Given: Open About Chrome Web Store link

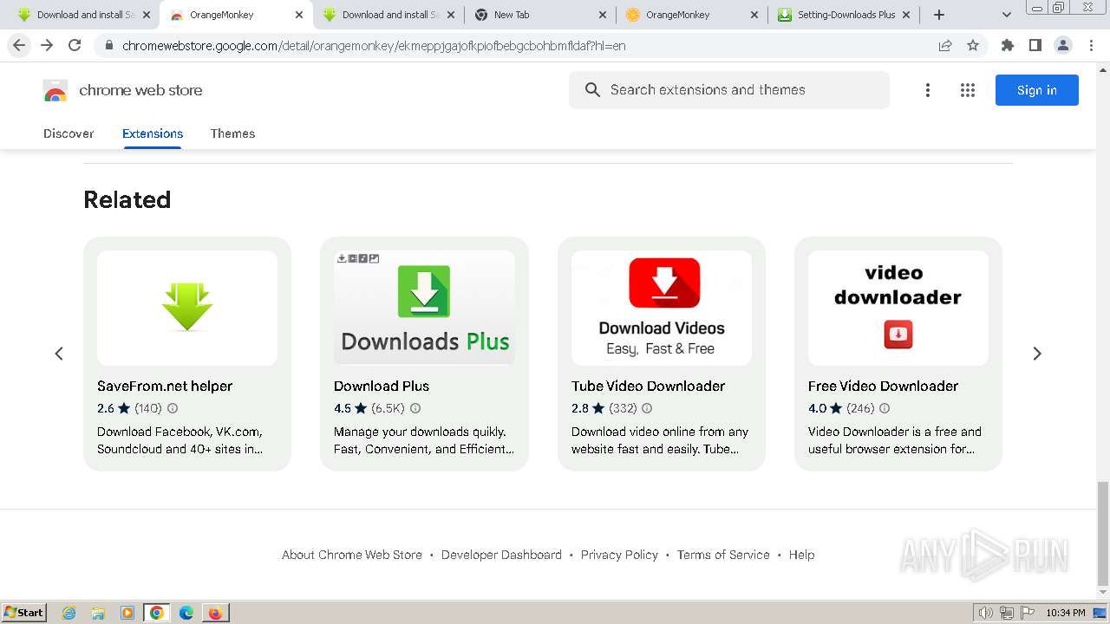Looking at the screenshot, I should point(352,555).
